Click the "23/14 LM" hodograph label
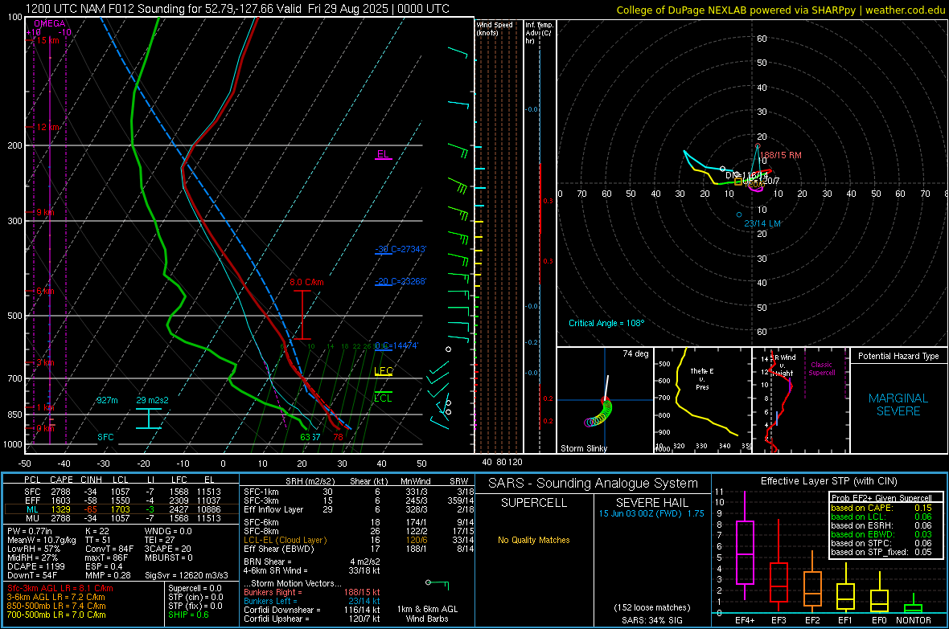 click(762, 223)
